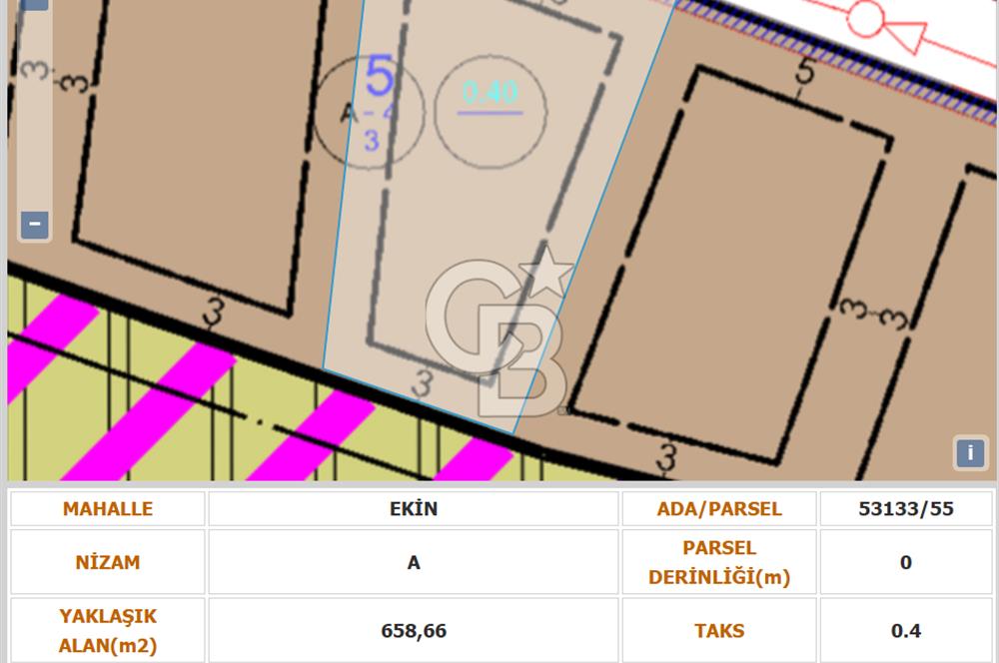
Task: Click the YAKLAŞIK ALAN(m2) label
Action: pos(108,630)
